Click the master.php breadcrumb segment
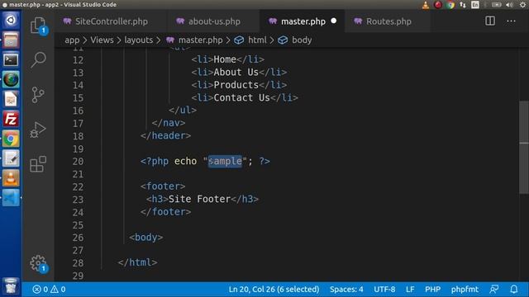The width and height of the screenshot is (529, 297). click(194, 40)
